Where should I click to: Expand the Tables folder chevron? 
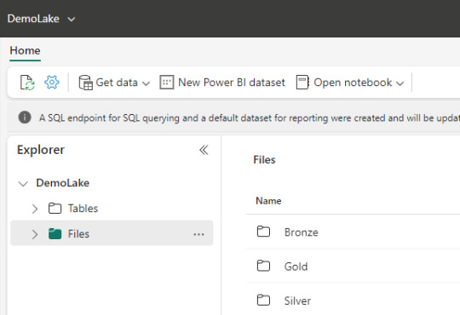pos(35,209)
